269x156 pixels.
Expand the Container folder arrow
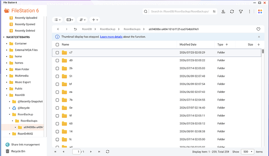(x=7, y=44)
